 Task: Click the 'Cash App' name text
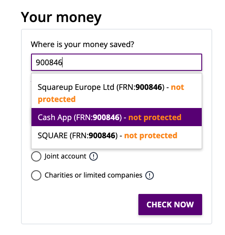(55, 117)
